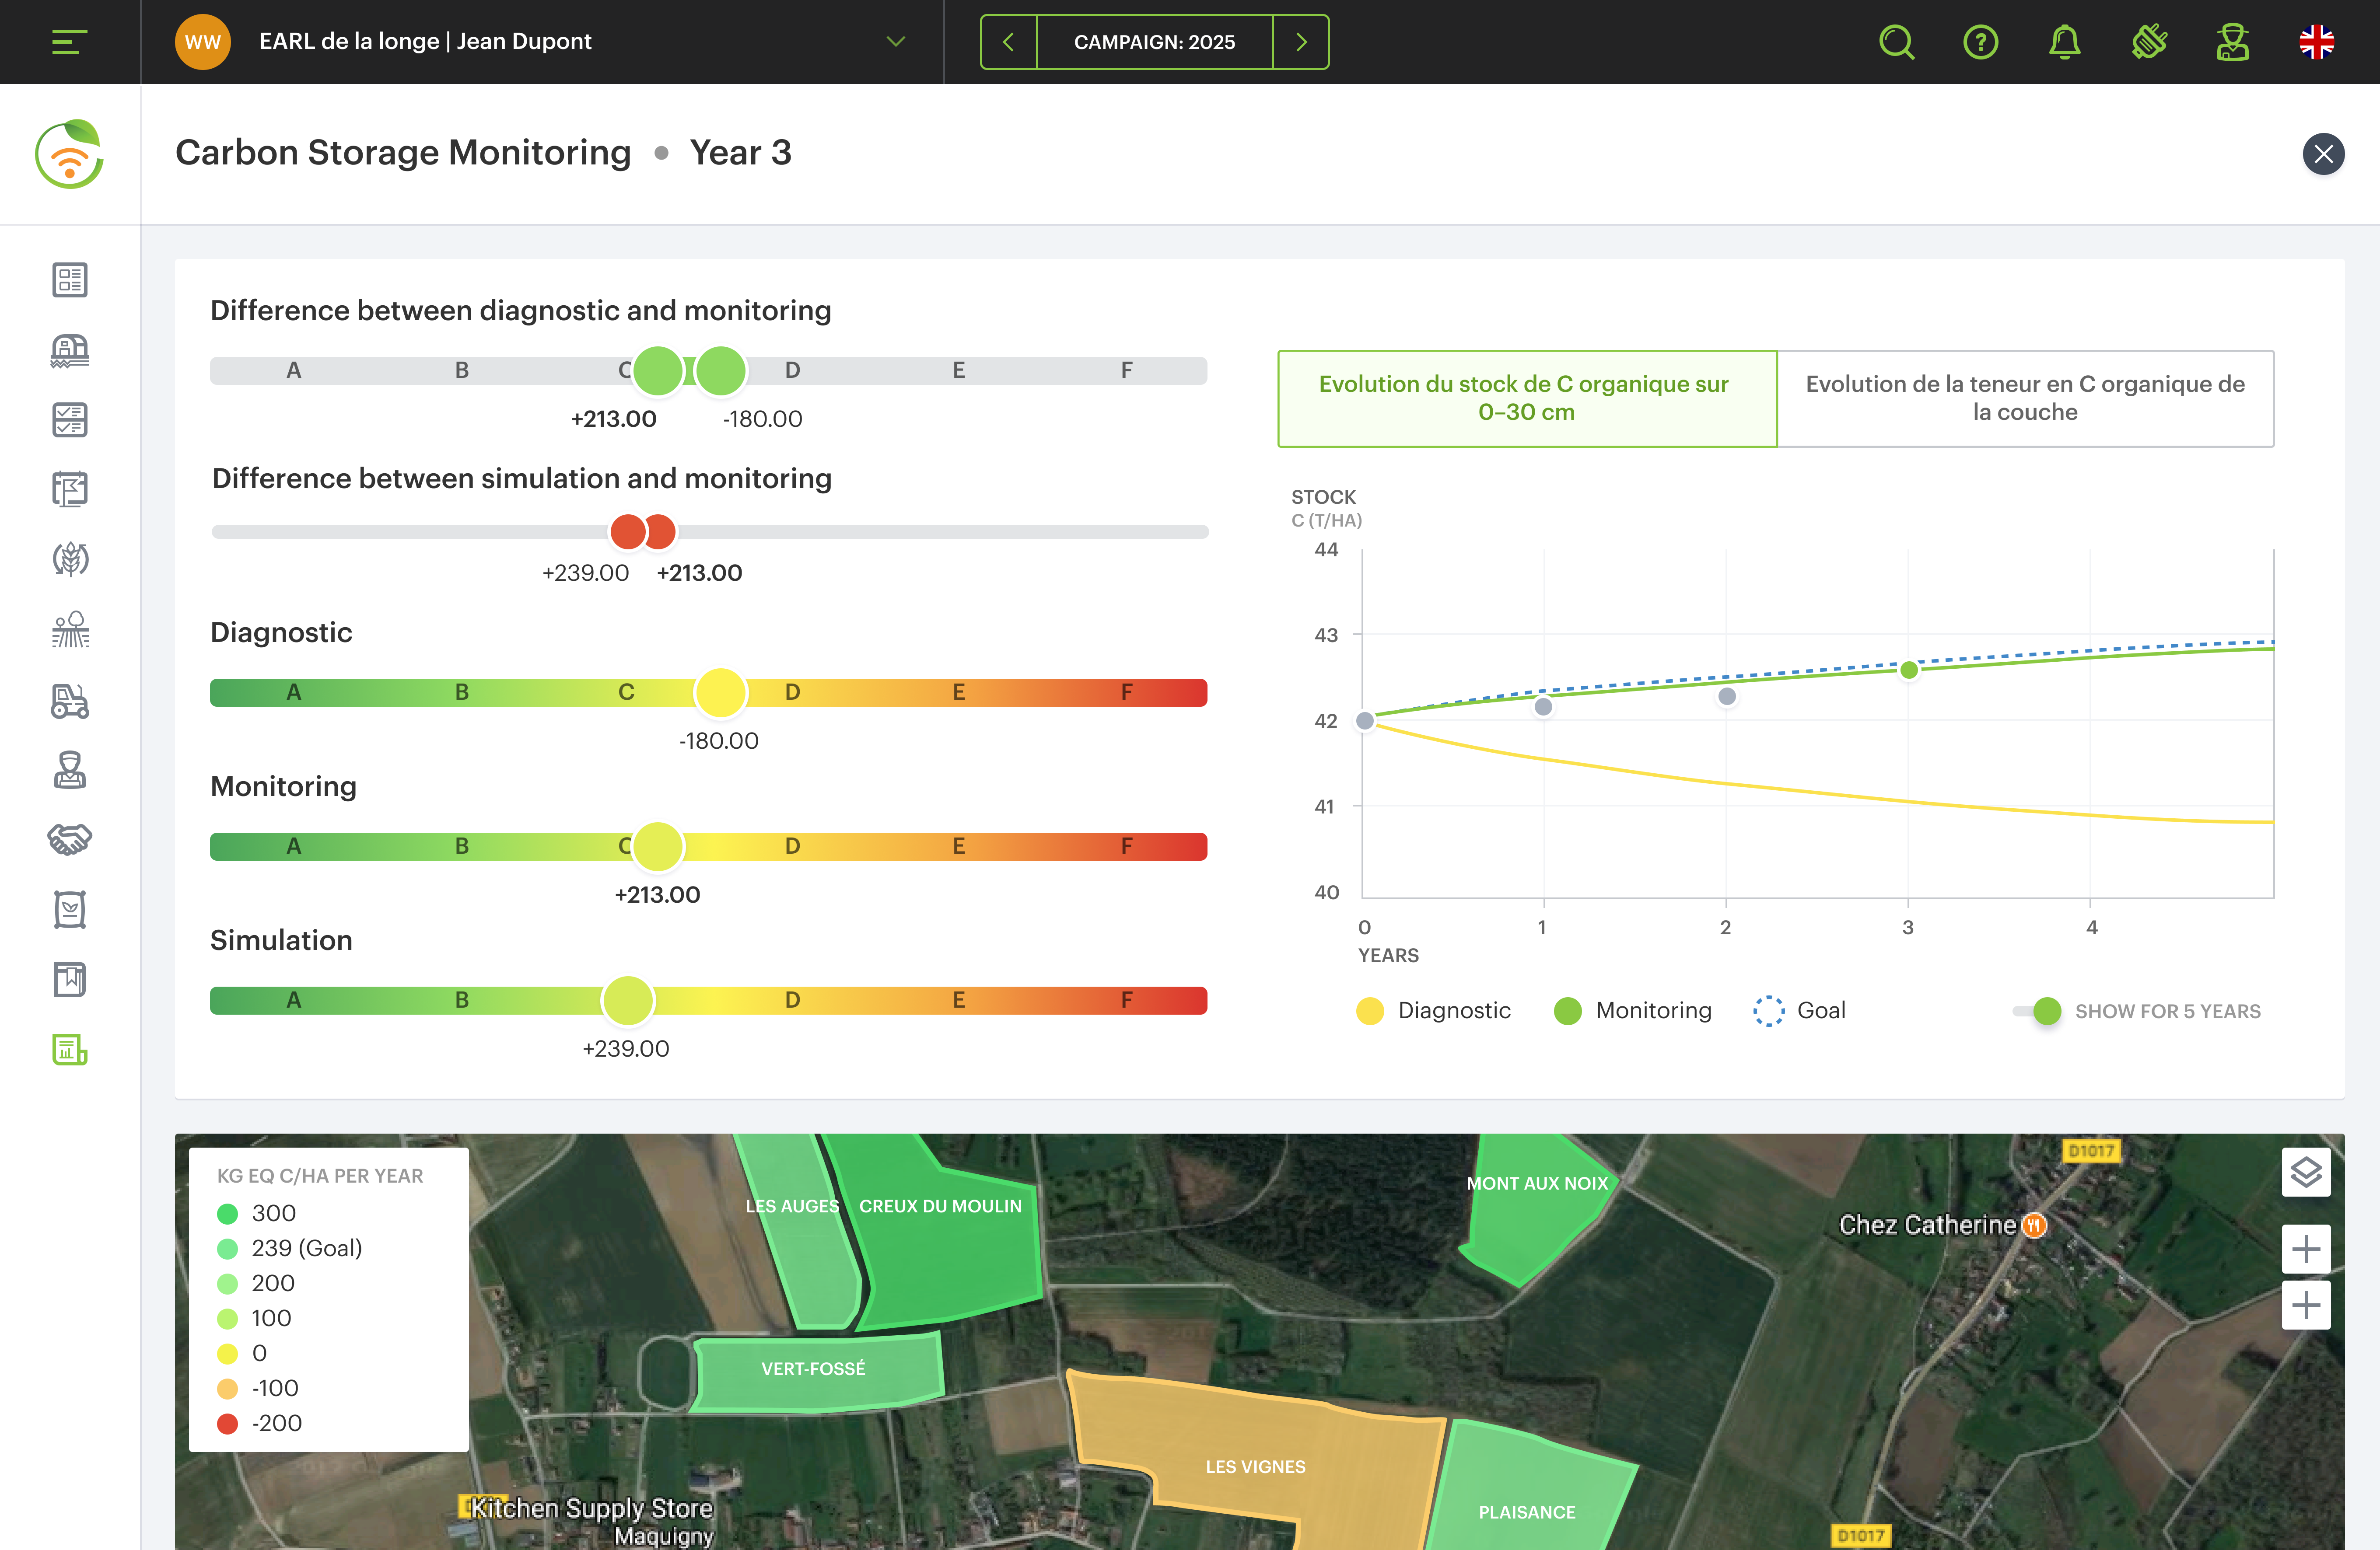Select Evolution du stock de C tab
The image size is (2380, 1550).
tap(1527, 398)
